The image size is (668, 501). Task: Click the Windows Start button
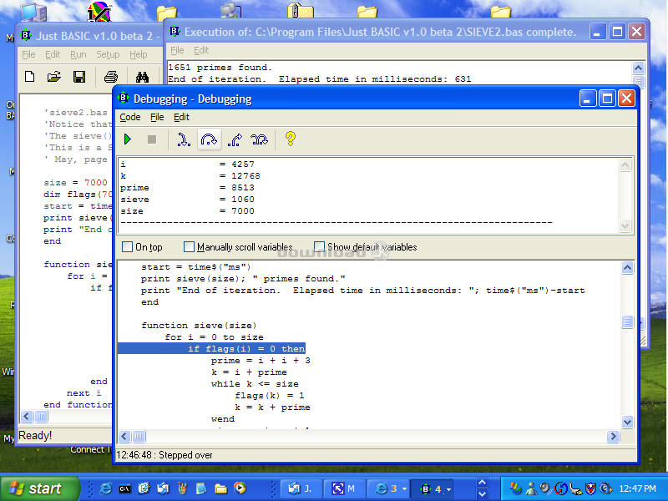click(x=39, y=488)
